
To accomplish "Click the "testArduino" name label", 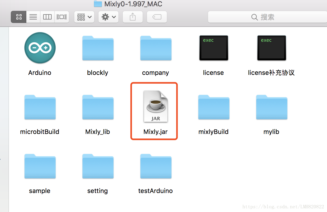I will 156,191.
